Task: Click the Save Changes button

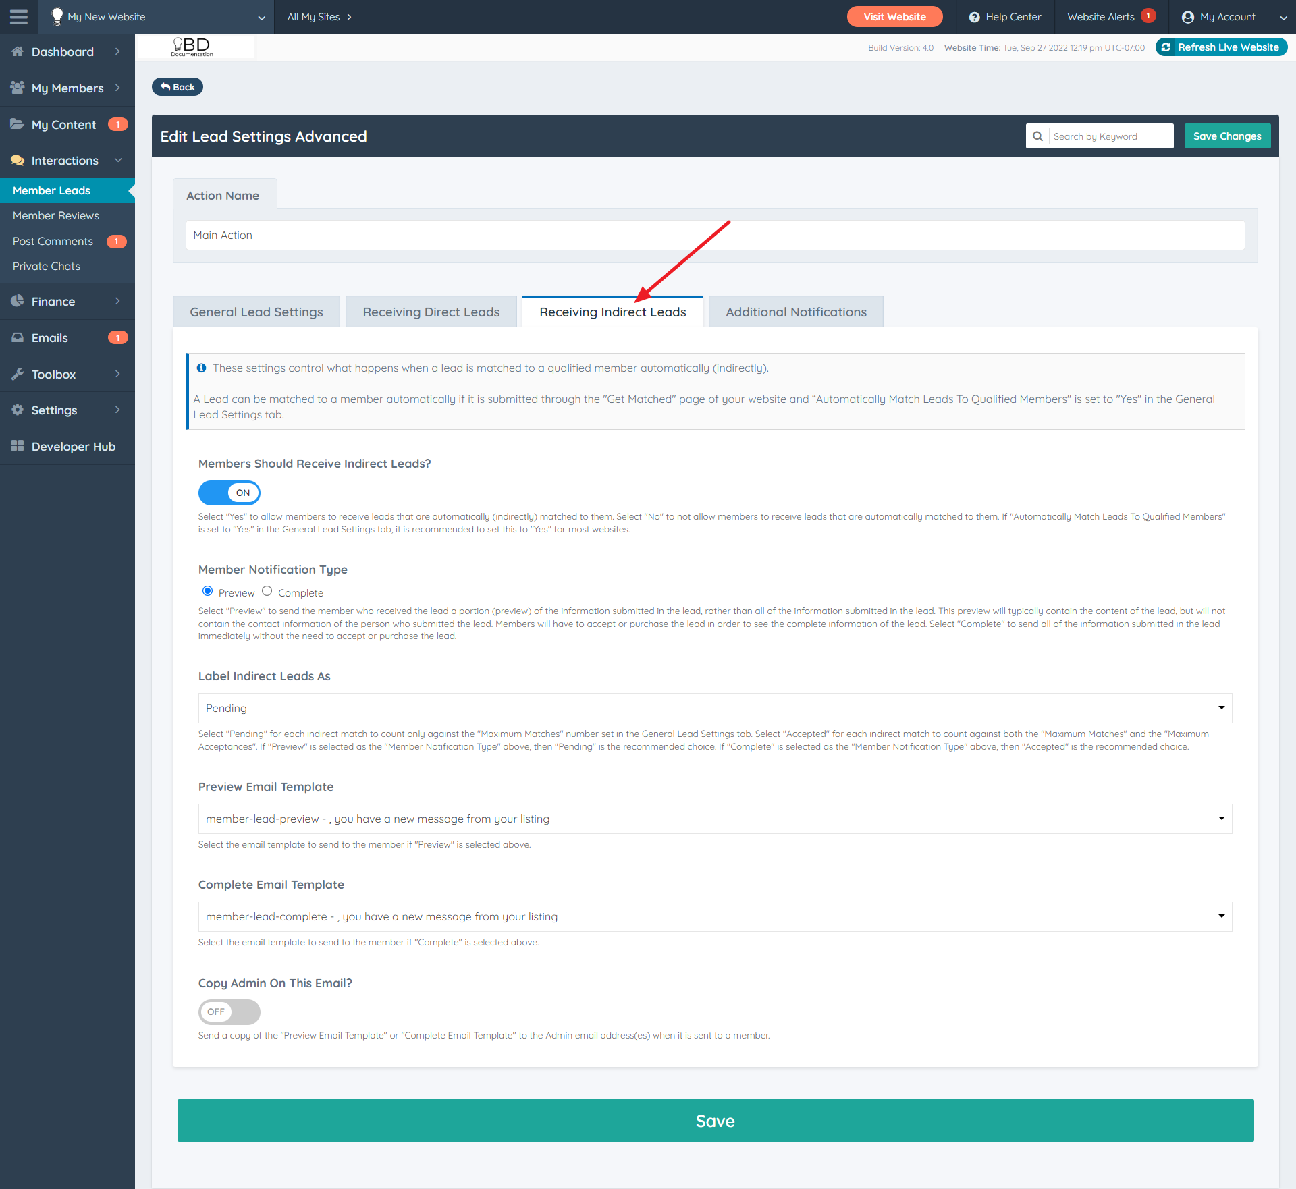Action: [x=1226, y=136]
